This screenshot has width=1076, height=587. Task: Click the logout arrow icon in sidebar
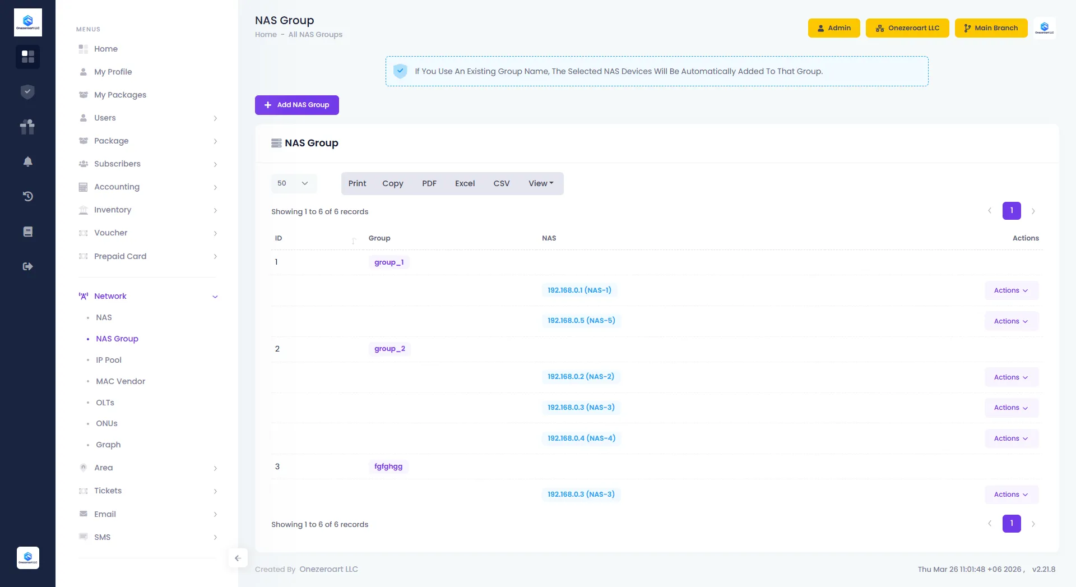point(27,266)
